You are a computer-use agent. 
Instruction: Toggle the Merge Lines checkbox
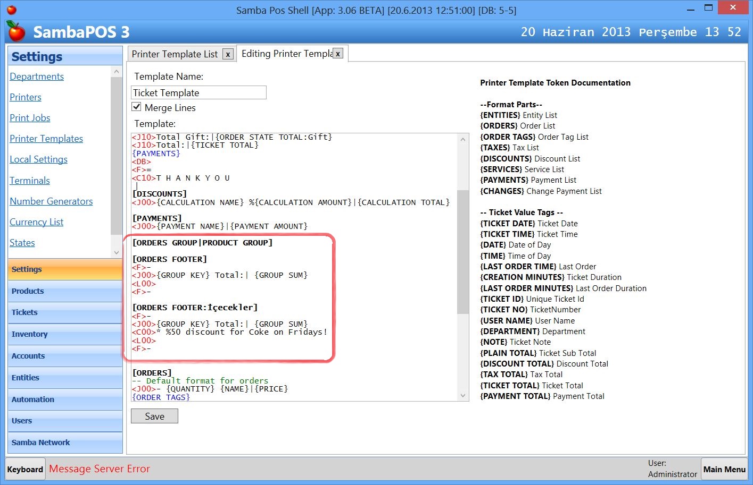[x=137, y=107]
